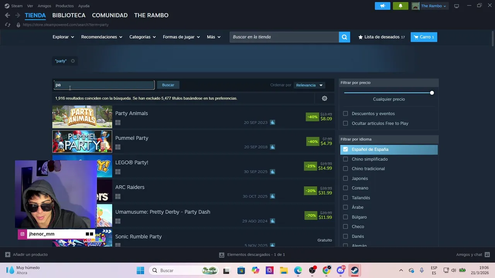Open The Rambo account dropdown
The width and height of the screenshot is (495, 278).
[434, 6]
